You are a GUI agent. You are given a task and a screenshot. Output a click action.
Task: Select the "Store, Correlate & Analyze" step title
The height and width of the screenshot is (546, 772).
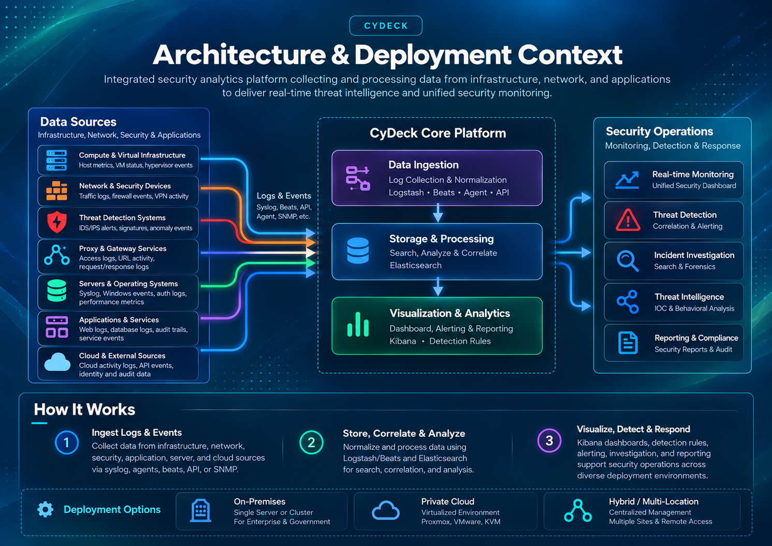404,434
